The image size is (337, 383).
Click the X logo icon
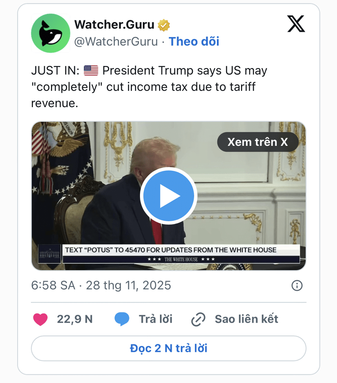coord(296,24)
